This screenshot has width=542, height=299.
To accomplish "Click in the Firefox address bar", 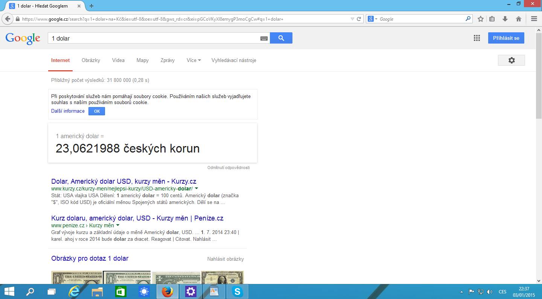I will pyautogui.click(x=184, y=19).
